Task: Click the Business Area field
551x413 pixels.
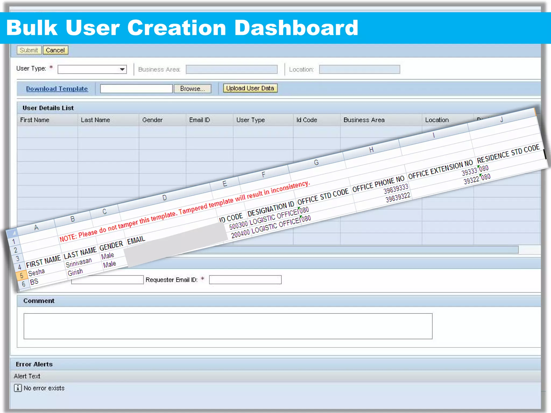Action: [x=231, y=69]
